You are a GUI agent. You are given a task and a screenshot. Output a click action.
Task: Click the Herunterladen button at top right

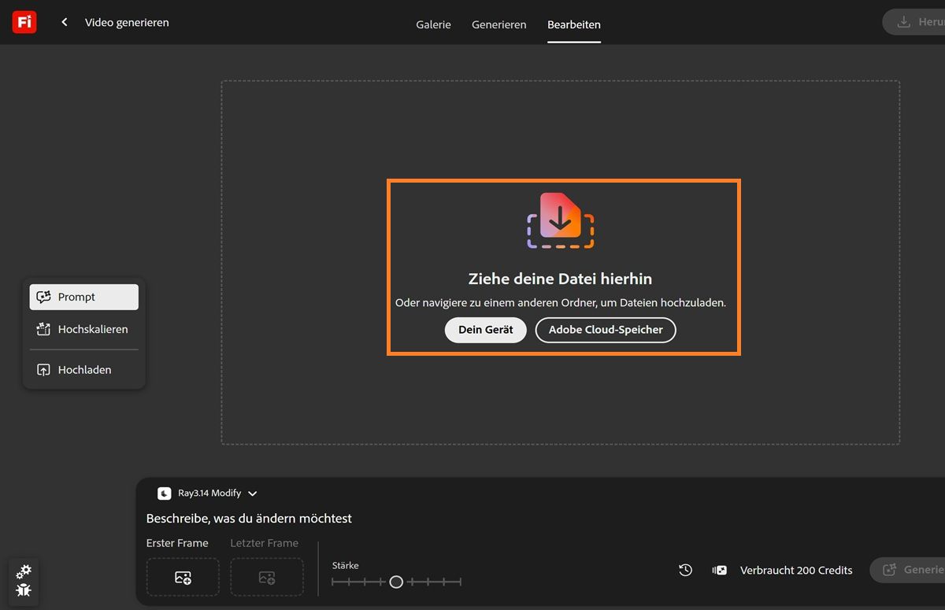(913, 22)
